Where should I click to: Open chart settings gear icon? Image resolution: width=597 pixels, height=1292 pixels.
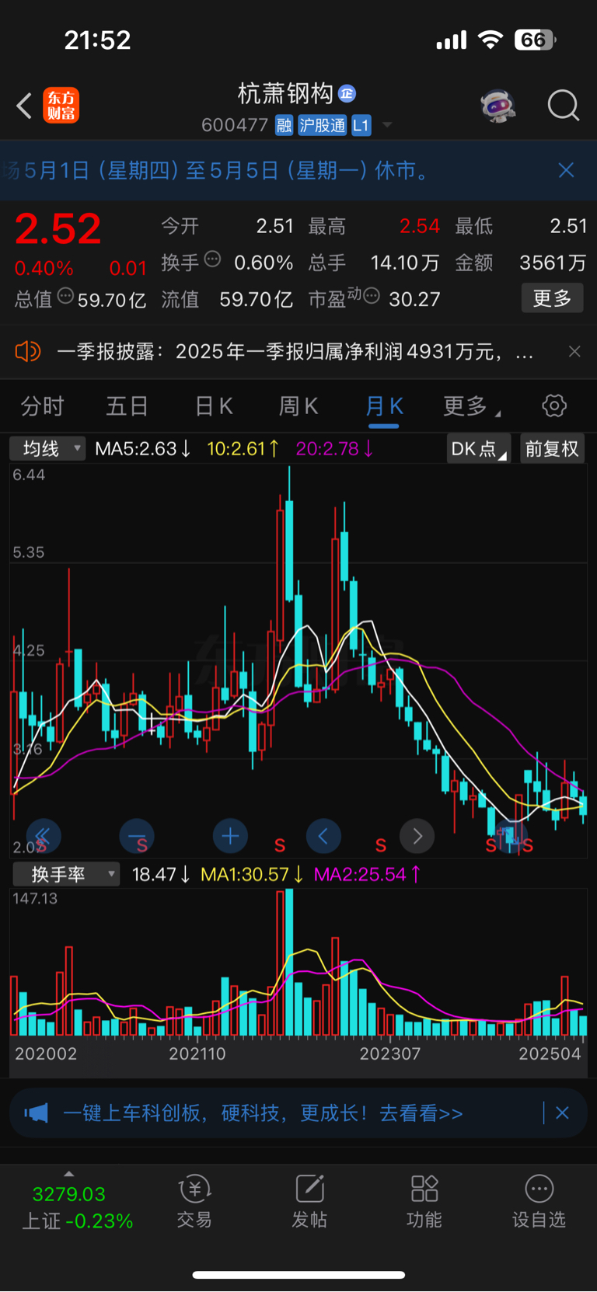pos(554,406)
